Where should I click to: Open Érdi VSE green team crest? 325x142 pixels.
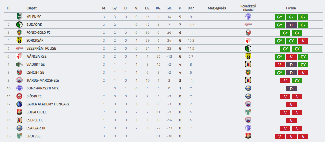[19, 136]
